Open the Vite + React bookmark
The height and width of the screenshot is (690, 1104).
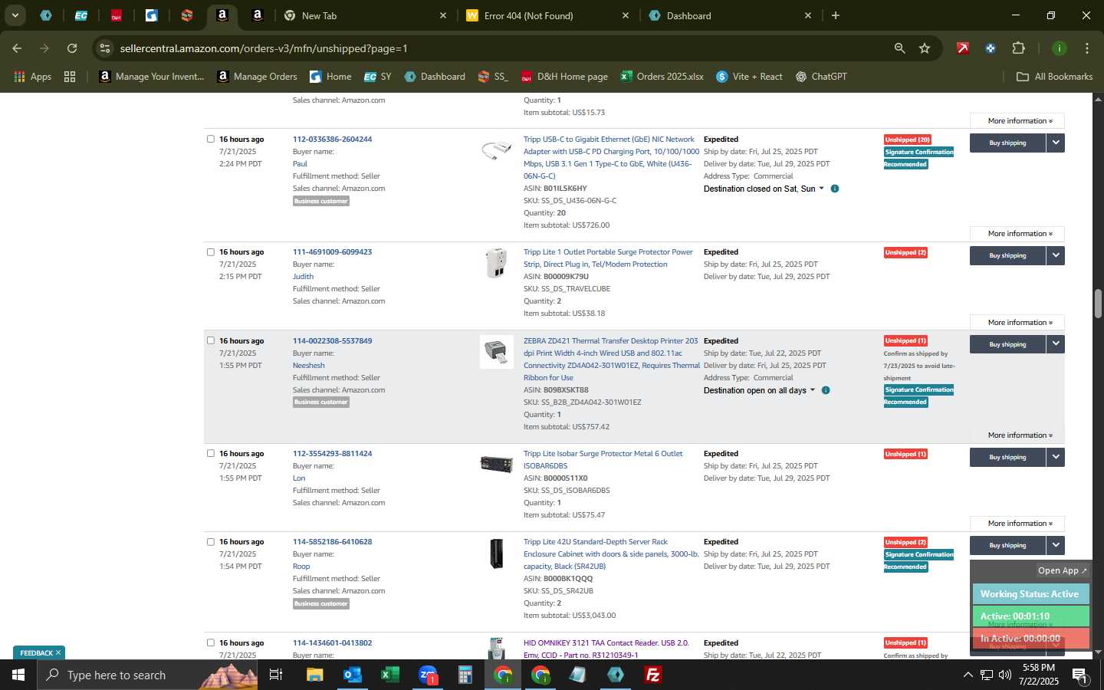pyautogui.click(x=749, y=77)
